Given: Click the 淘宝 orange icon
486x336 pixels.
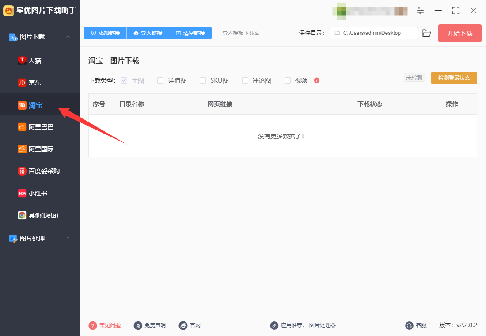Looking at the screenshot, I should pyautogui.click(x=22, y=105).
